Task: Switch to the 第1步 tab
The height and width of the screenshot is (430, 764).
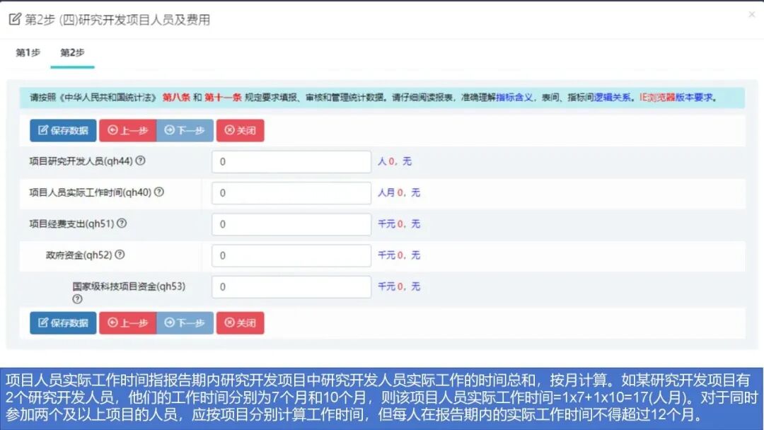Action: point(28,53)
